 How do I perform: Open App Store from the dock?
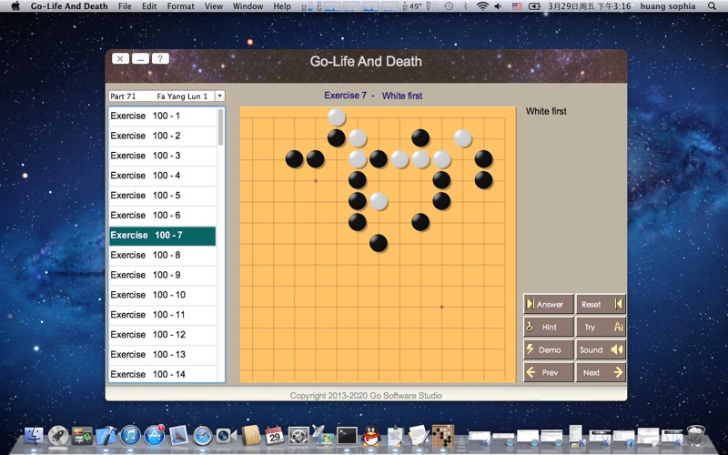(x=155, y=436)
